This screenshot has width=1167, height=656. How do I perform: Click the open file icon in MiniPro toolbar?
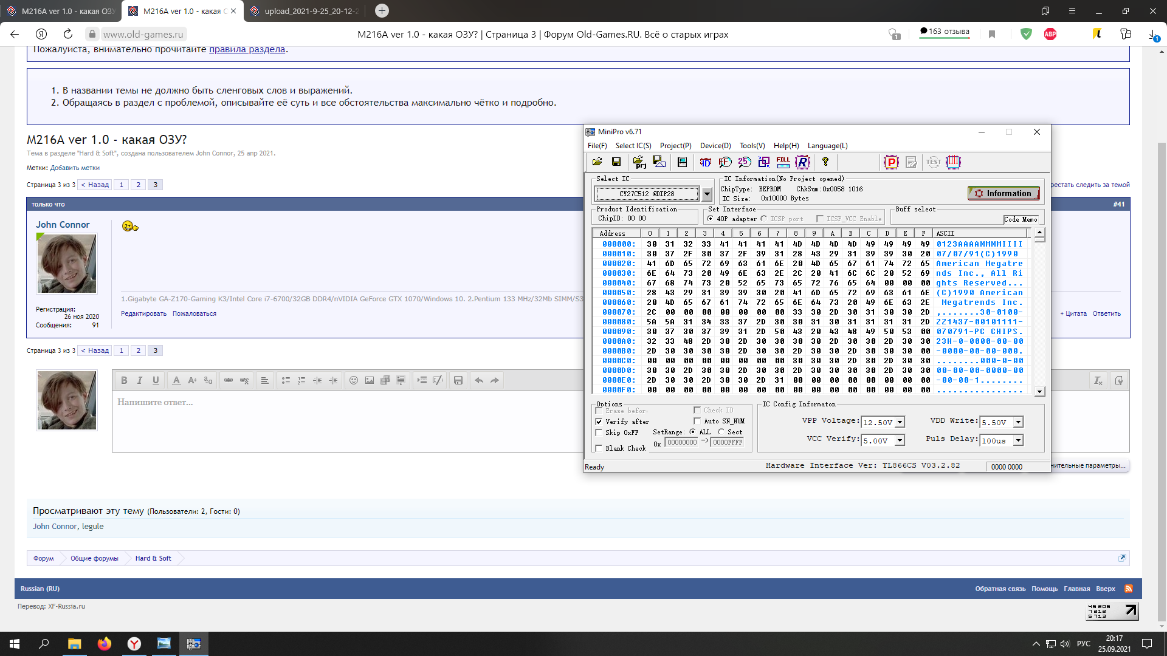(597, 162)
